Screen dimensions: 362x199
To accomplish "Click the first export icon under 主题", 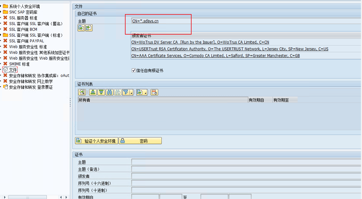I will pyautogui.click(x=81, y=28).
